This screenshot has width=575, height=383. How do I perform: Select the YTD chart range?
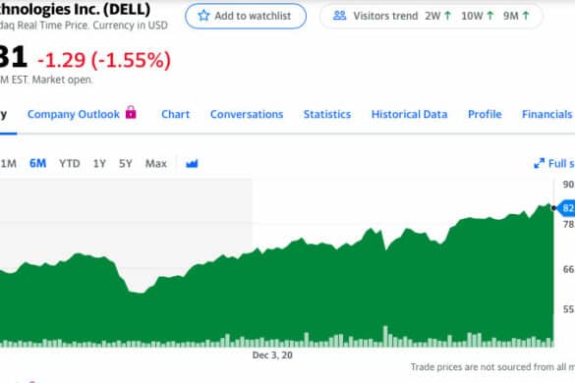coord(70,163)
